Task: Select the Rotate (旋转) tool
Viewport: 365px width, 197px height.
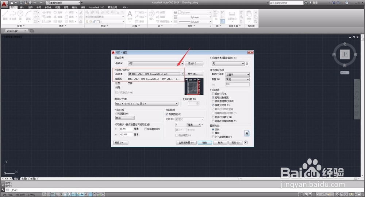Action: [x=58, y=12]
